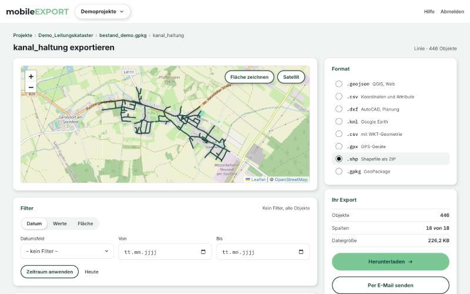Viewport: 470px width, 294px height.
Task: Open calendar picker in Bis field
Action: [x=301, y=252]
